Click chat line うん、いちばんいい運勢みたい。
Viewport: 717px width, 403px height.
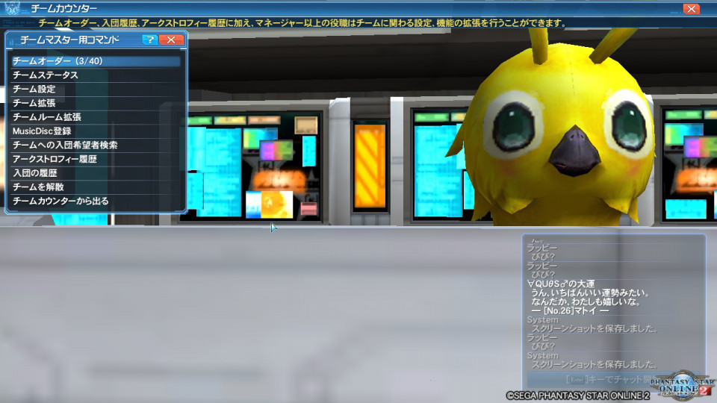590,293
